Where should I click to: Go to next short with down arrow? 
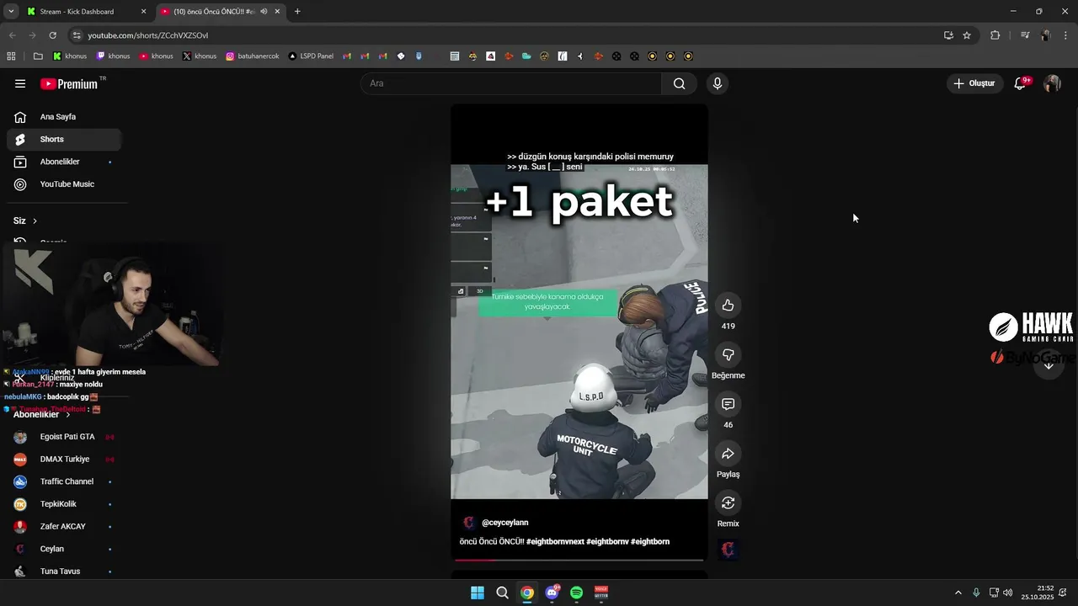pos(1049,364)
